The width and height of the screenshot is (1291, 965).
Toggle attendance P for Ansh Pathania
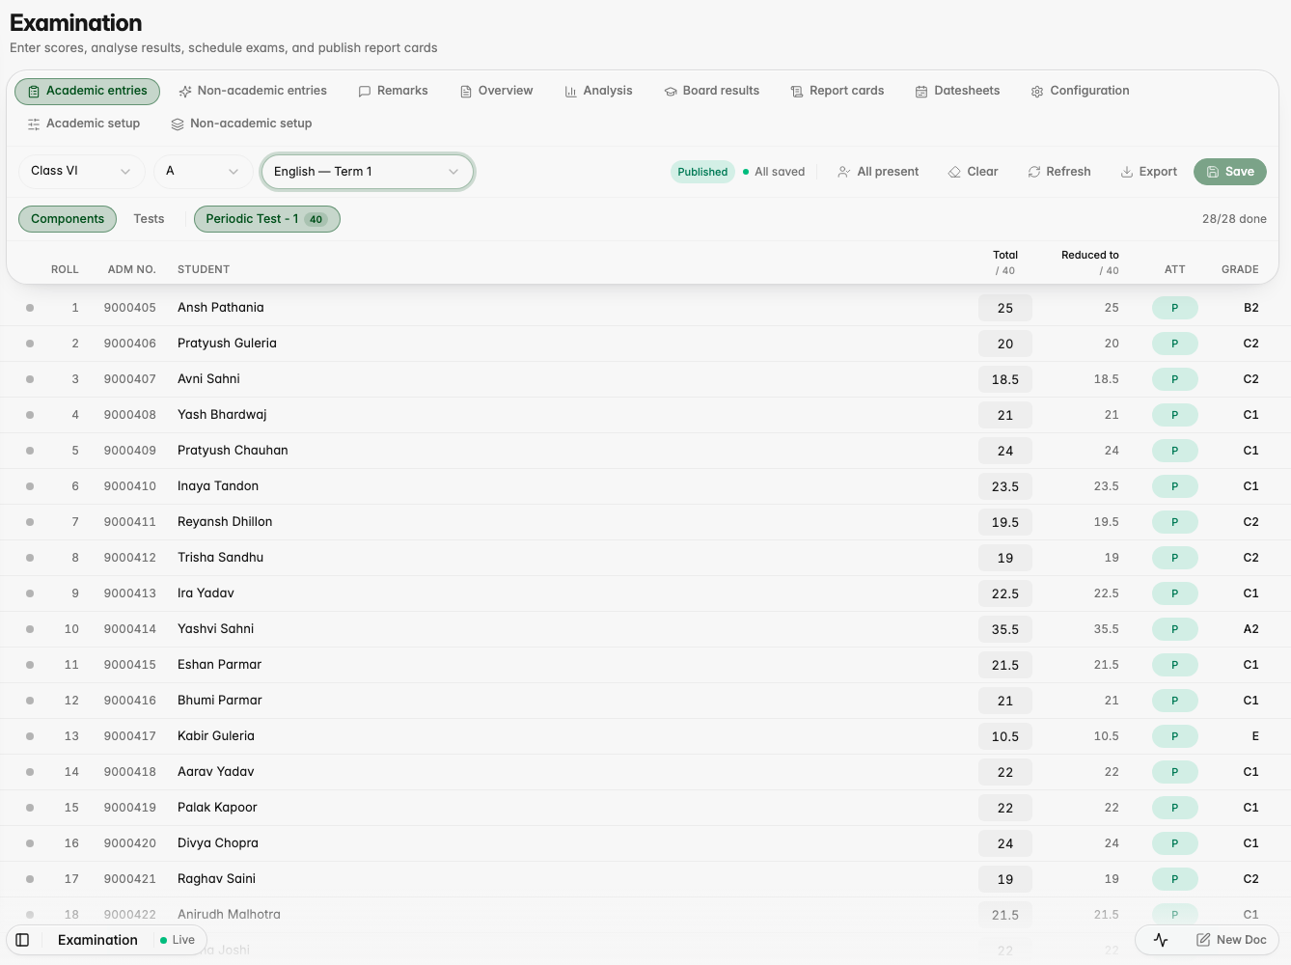click(1174, 308)
